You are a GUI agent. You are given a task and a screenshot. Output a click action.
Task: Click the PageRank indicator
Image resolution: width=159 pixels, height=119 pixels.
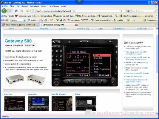85,20
